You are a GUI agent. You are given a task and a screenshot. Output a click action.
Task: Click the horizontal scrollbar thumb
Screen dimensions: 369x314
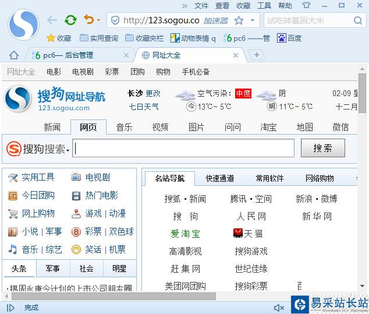coord(113,296)
